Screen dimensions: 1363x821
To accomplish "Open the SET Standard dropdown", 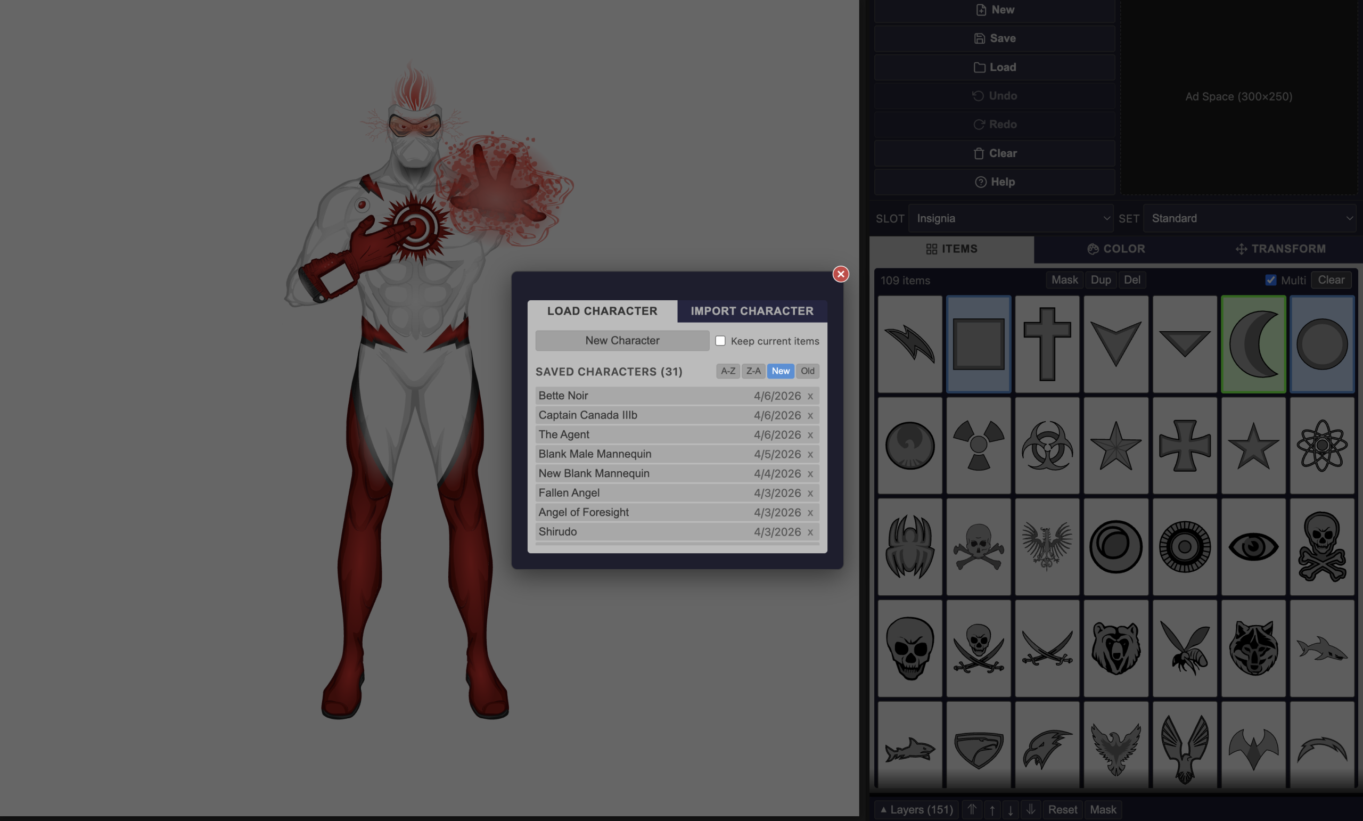I will (1250, 218).
